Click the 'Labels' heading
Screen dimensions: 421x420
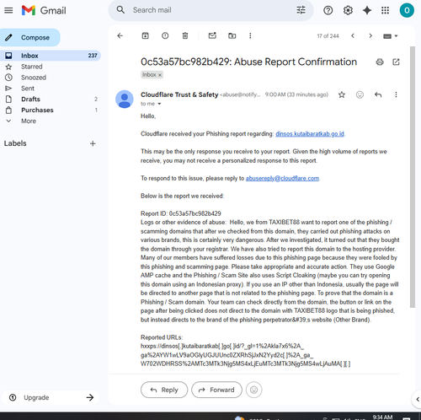15,143
